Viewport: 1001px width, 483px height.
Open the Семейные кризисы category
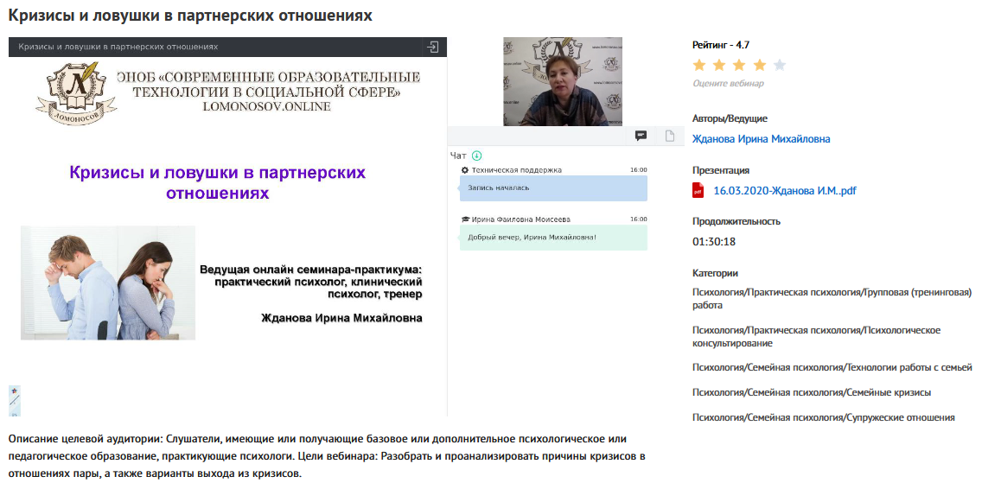[x=811, y=392]
